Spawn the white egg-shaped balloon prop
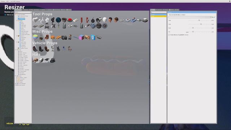231x130 pixels. pyautogui.click(x=105, y=20)
